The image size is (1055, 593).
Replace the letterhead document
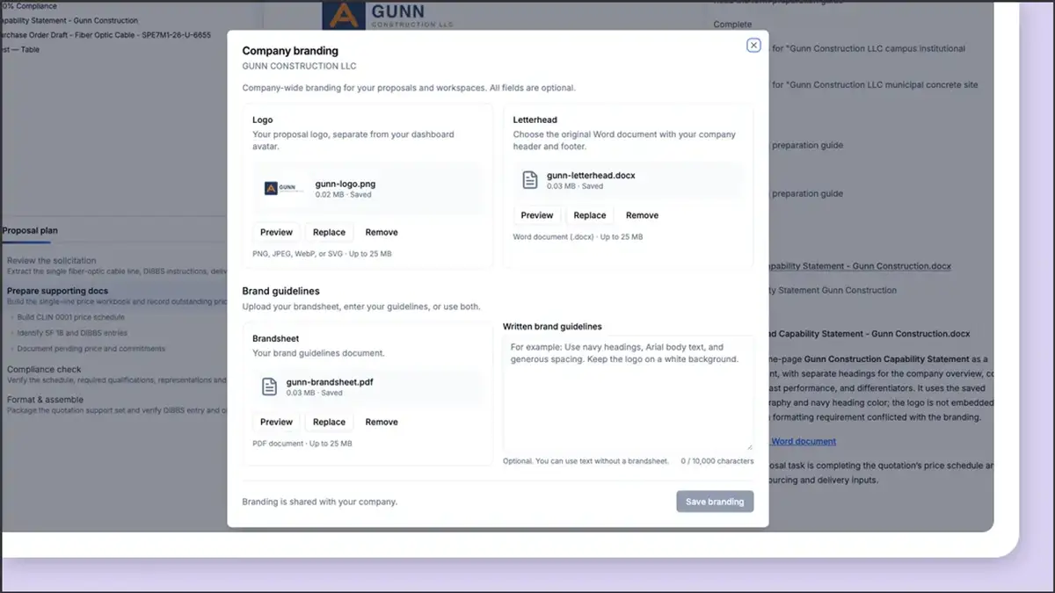click(x=590, y=215)
